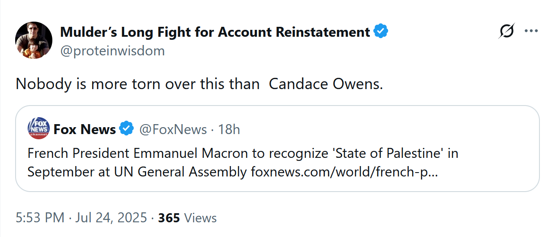Open the three-dot more options menu
This screenshot has width=552, height=237.
coord(531,31)
